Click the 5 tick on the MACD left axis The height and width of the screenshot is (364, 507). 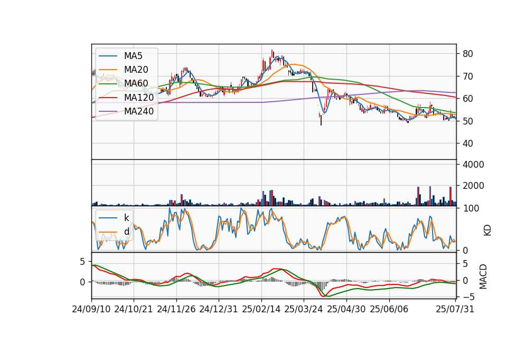pos(82,261)
